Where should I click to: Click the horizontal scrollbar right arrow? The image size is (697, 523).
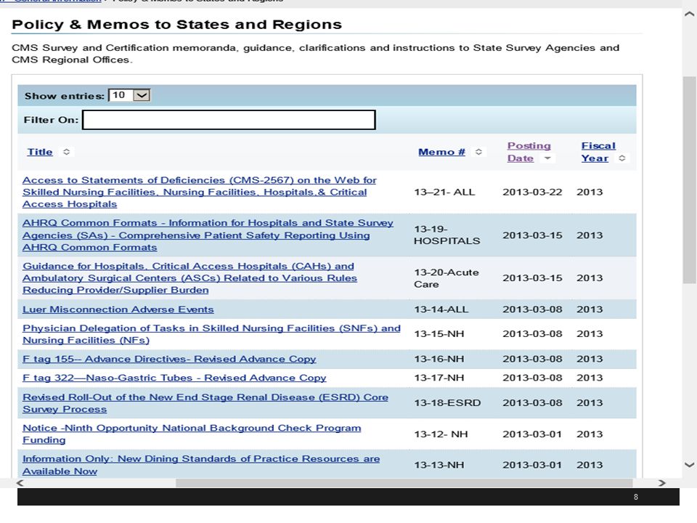(x=662, y=483)
